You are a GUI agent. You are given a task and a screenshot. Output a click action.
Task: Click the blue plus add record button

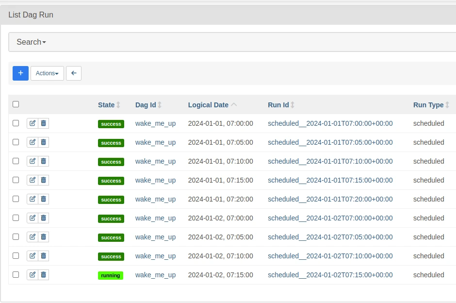point(20,73)
